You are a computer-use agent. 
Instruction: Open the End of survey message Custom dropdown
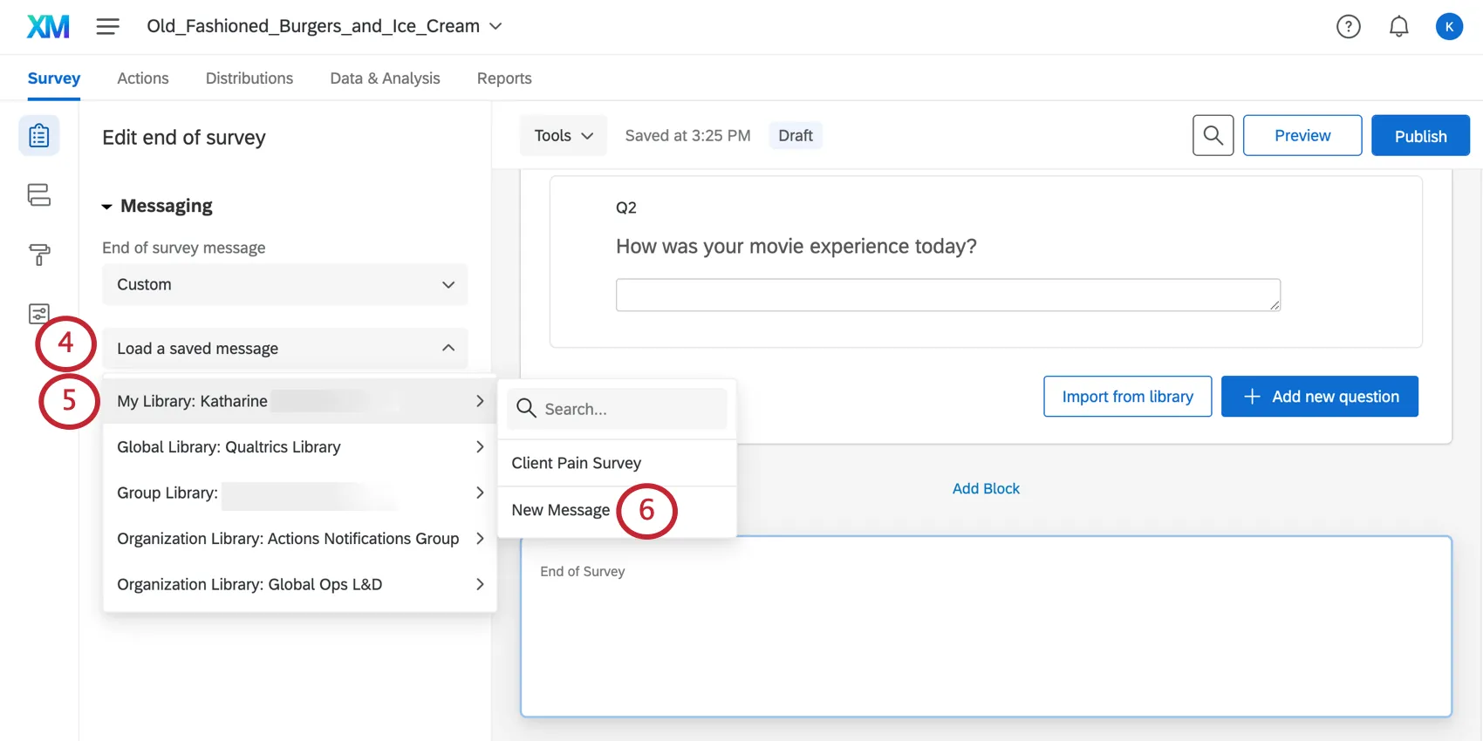284,285
